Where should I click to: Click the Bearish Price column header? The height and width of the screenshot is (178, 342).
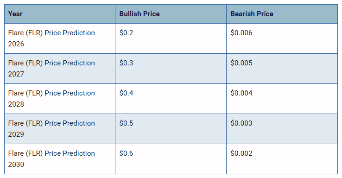click(252, 14)
